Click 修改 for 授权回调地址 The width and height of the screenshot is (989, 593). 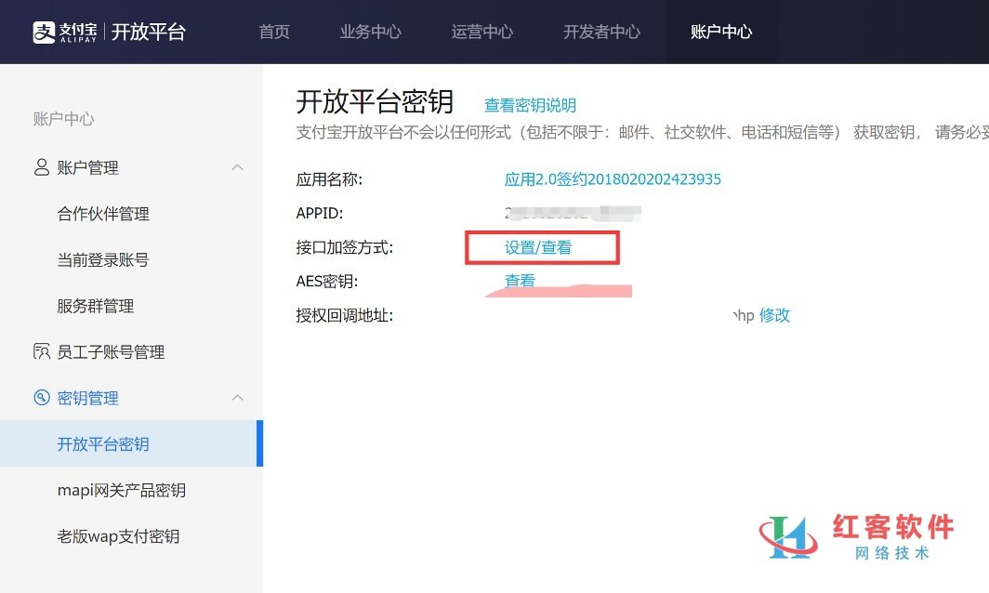pyautogui.click(x=774, y=315)
